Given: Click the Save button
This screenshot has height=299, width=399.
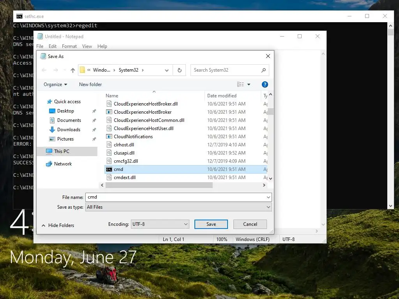Looking at the screenshot, I should coord(211,224).
